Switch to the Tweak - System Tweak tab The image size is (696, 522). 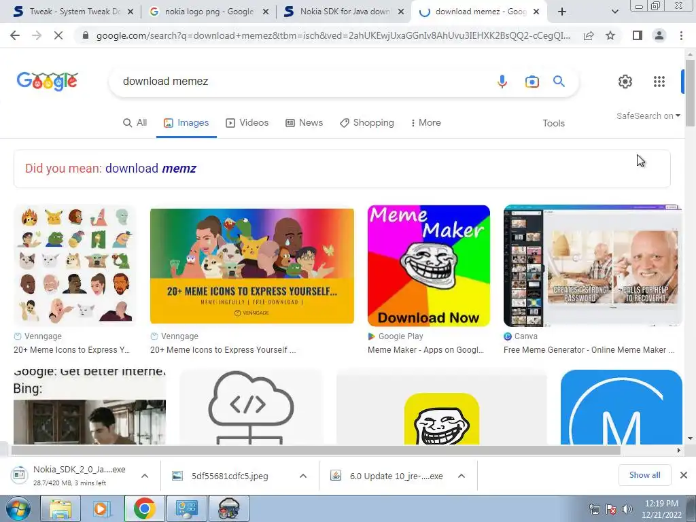coord(73,12)
